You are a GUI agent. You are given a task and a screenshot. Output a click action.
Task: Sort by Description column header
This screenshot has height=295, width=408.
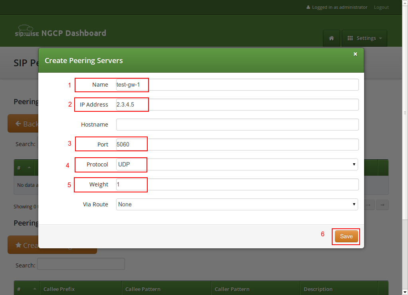(339, 289)
